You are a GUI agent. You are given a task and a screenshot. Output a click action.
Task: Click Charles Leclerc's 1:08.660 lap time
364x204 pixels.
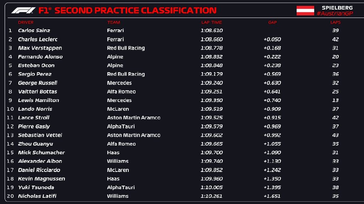[211, 39]
